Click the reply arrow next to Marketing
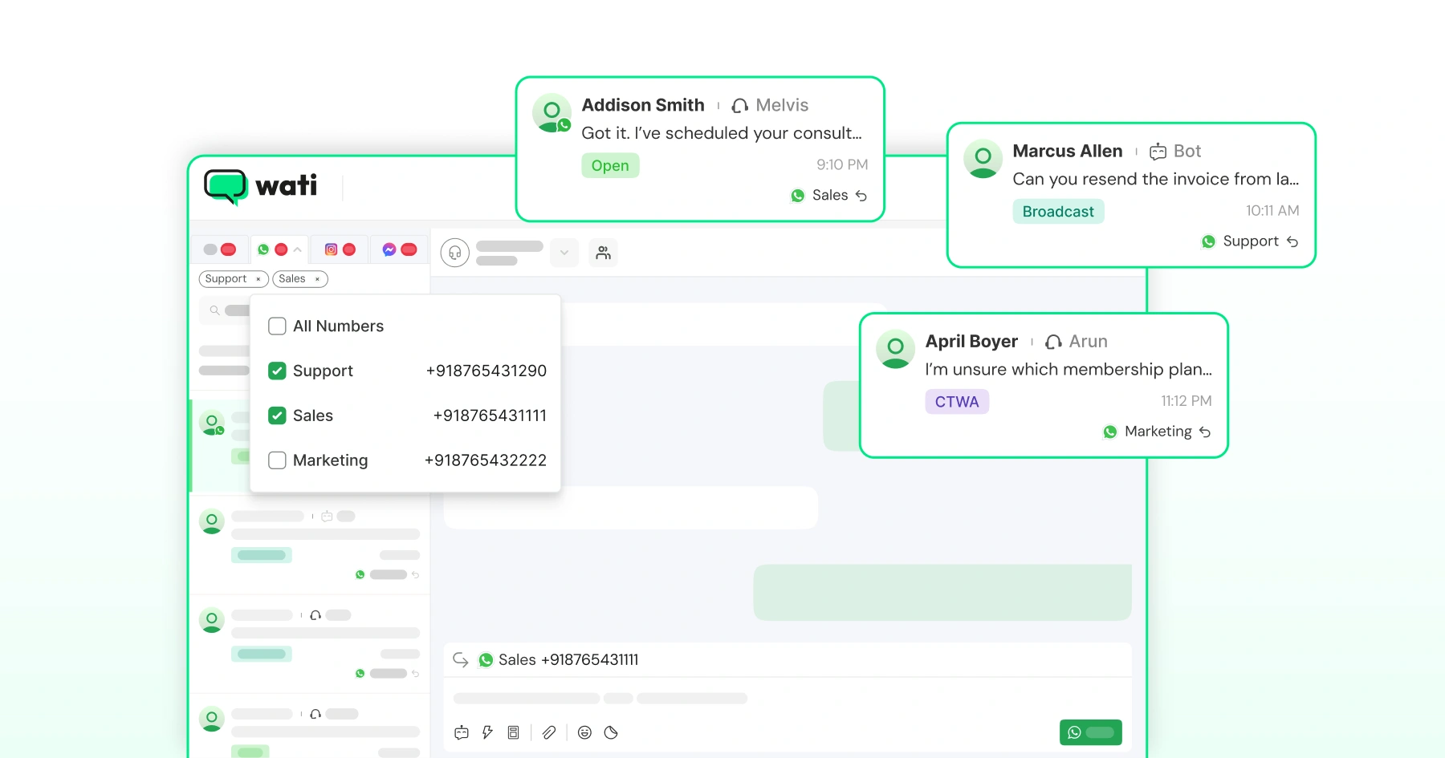The image size is (1445, 758). 1205,432
